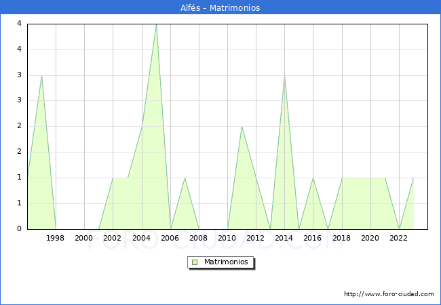Click the Matrimonios legend label

[x=227, y=262]
